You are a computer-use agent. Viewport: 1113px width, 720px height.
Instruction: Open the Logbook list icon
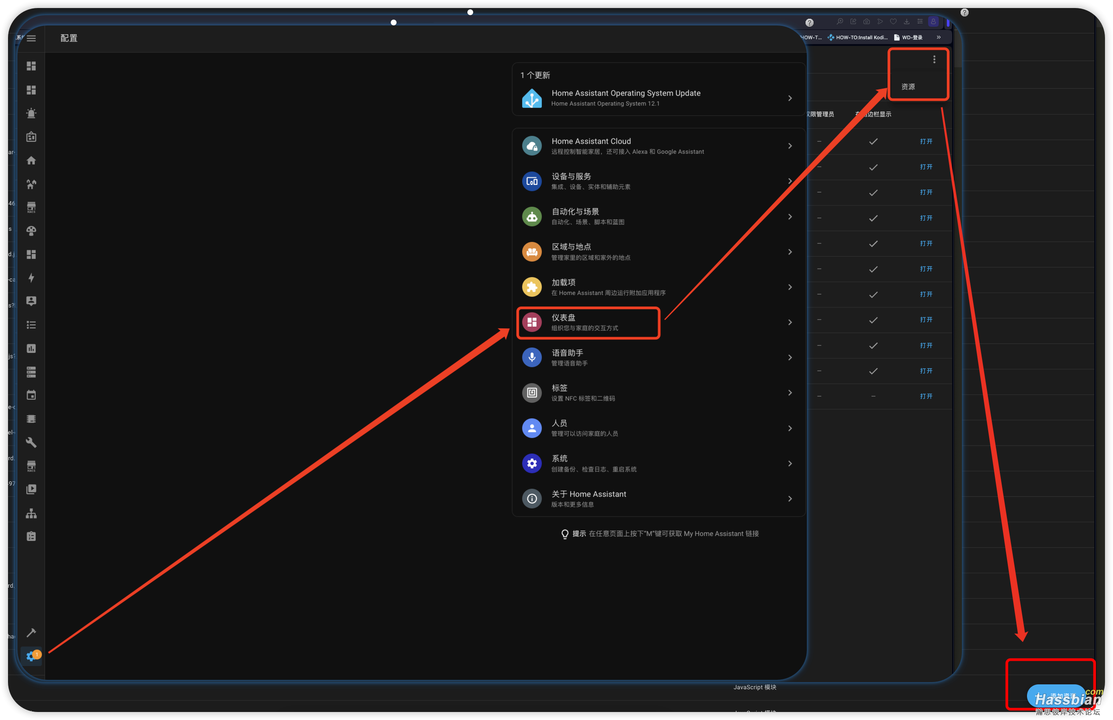31,325
